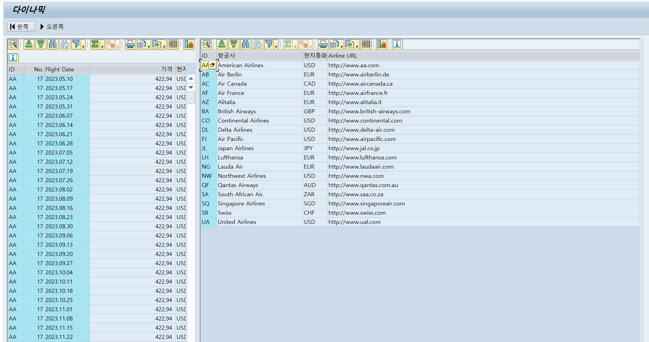Expand Export dropdown arrow in airline grid
This screenshot has height=342, width=649.
click(357, 47)
